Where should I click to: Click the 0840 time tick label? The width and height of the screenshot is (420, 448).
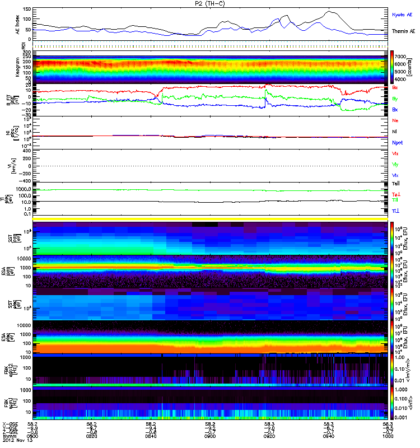tap(151, 436)
